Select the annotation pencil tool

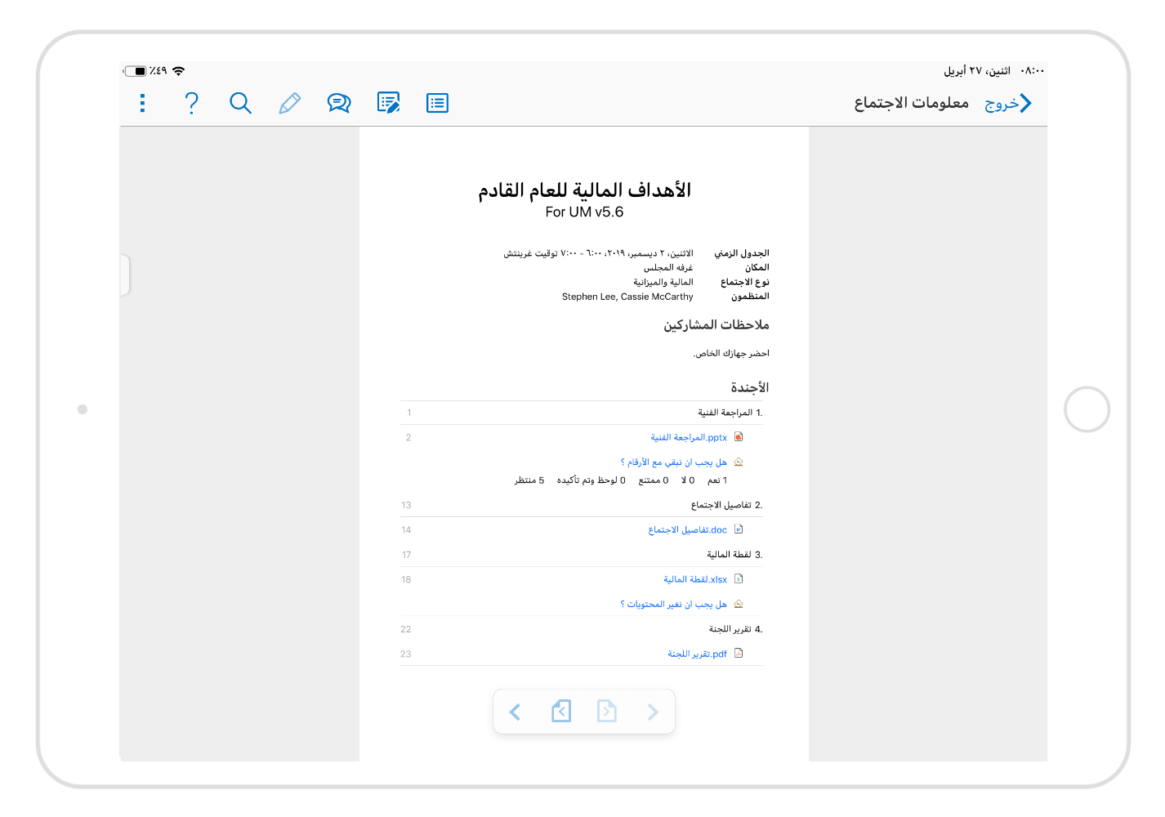[289, 103]
